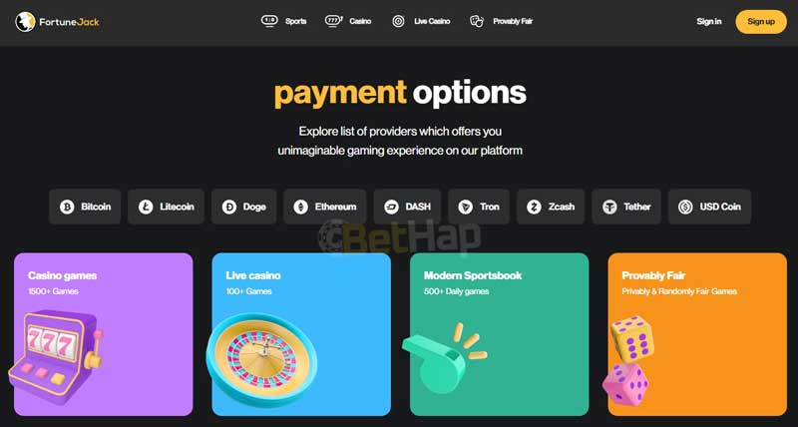
Task: Open the Live Casino menu item
Action: 421,21
